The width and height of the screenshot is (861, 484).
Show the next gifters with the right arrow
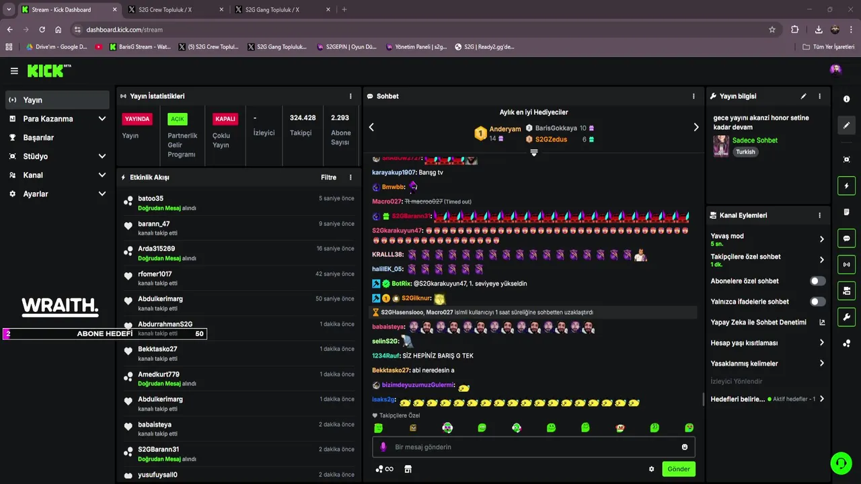[696, 127]
